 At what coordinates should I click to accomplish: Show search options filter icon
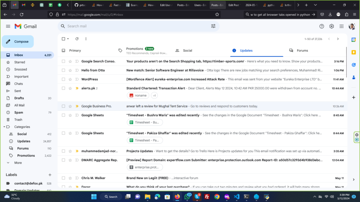tap(213, 26)
